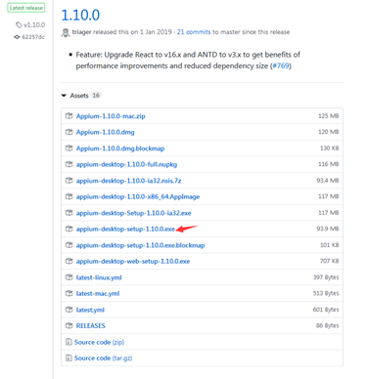The height and width of the screenshot is (379, 368).
Task: Click the triager avatar icon
Action: (66, 32)
